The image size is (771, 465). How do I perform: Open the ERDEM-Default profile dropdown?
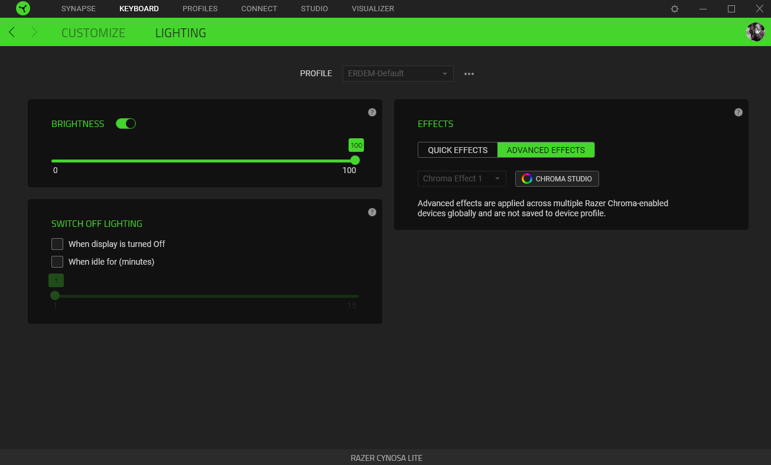398,73
